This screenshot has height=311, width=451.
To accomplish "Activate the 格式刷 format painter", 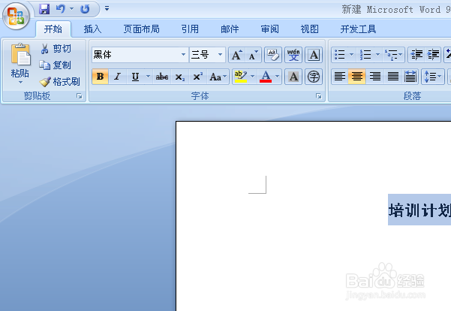I will (x=60, y=82).
